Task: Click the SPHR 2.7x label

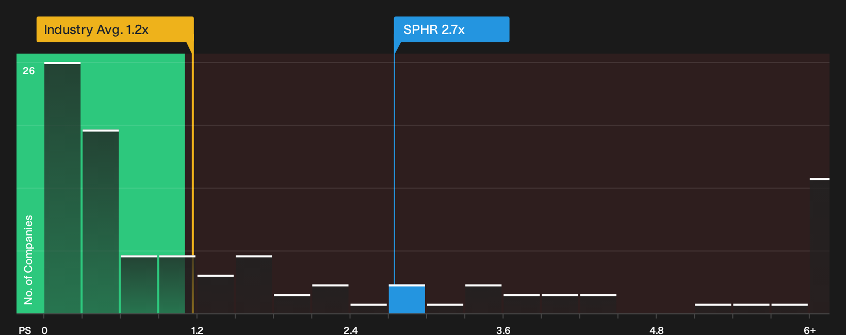Action: pos(451,29)
